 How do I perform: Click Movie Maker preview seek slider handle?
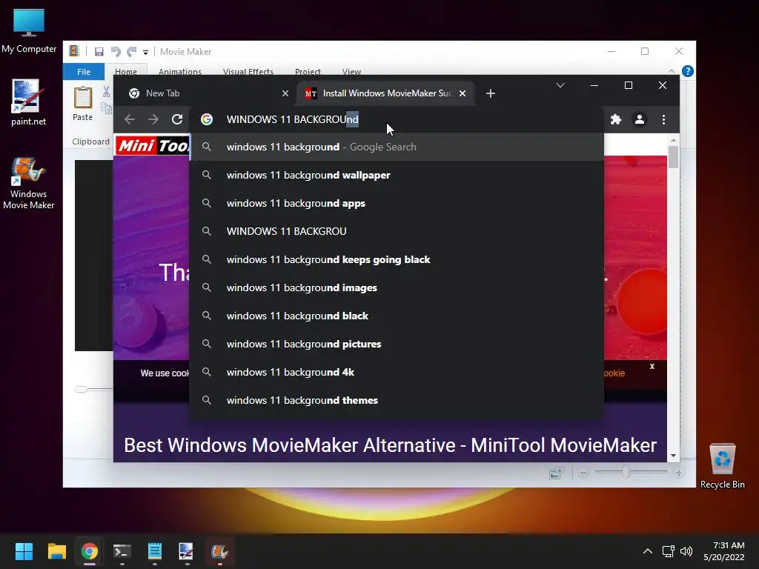pyautogui.click(x=81, y=389)
